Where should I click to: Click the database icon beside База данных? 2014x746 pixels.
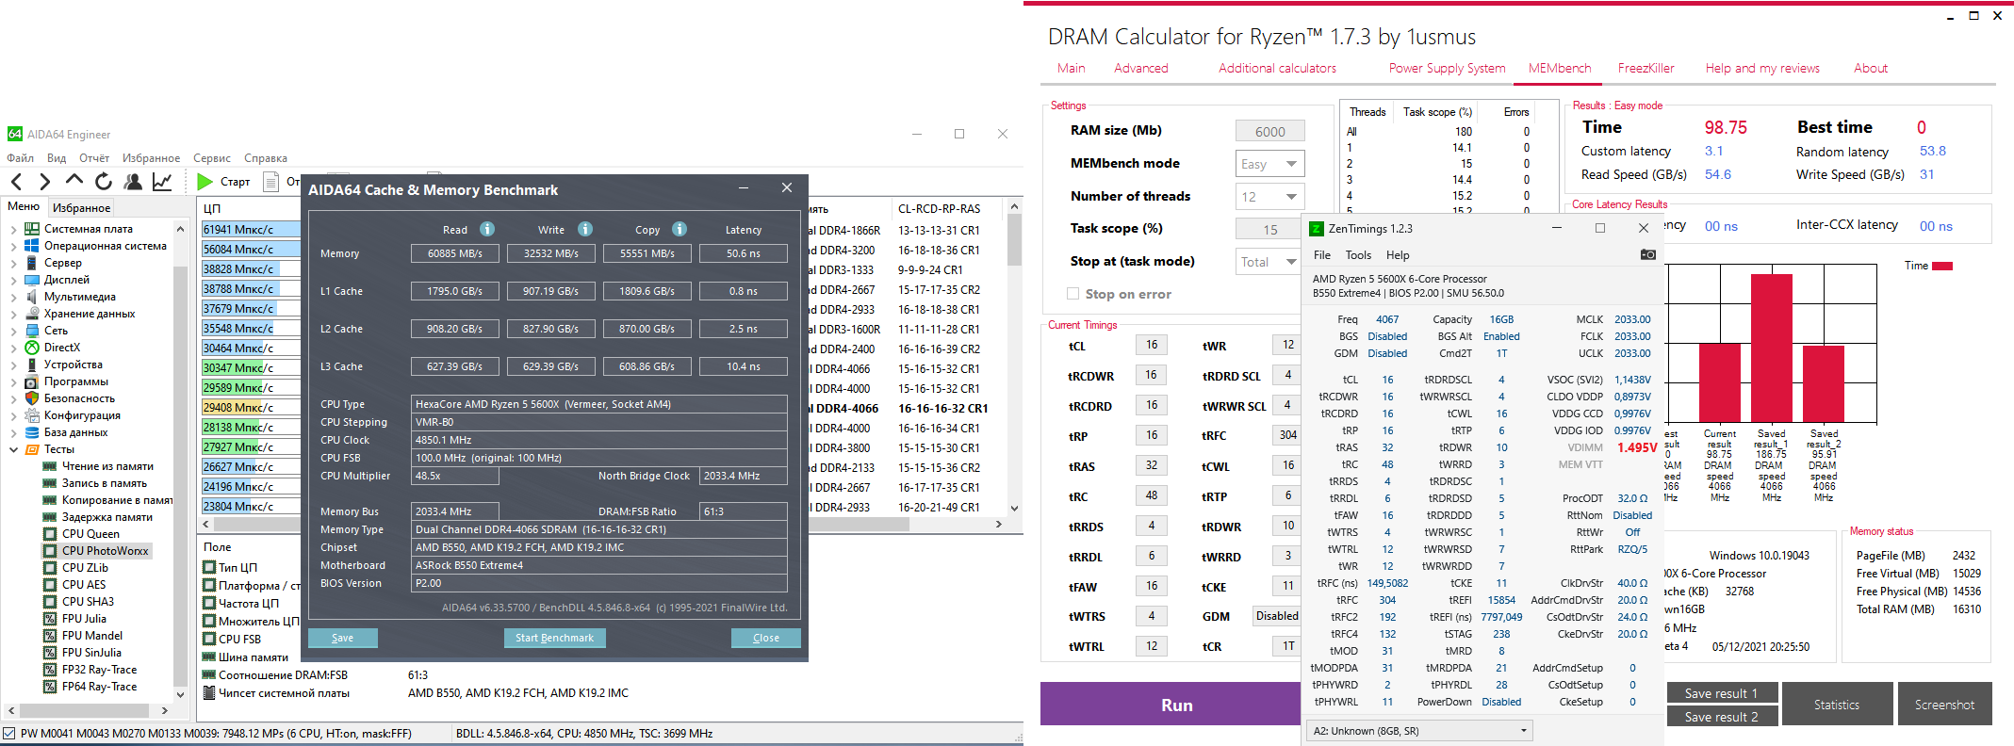tap(32, 432)
